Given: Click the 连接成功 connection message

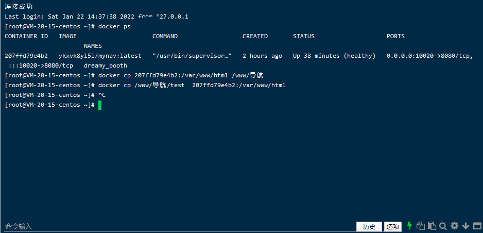Looking at the screenshot, I should (x=19, y=7).
